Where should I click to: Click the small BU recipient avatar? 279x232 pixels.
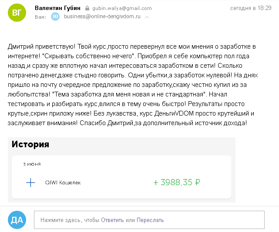55,17
